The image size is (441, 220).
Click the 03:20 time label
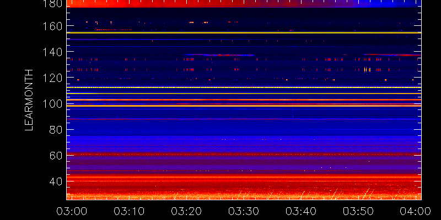click(186, 211)
